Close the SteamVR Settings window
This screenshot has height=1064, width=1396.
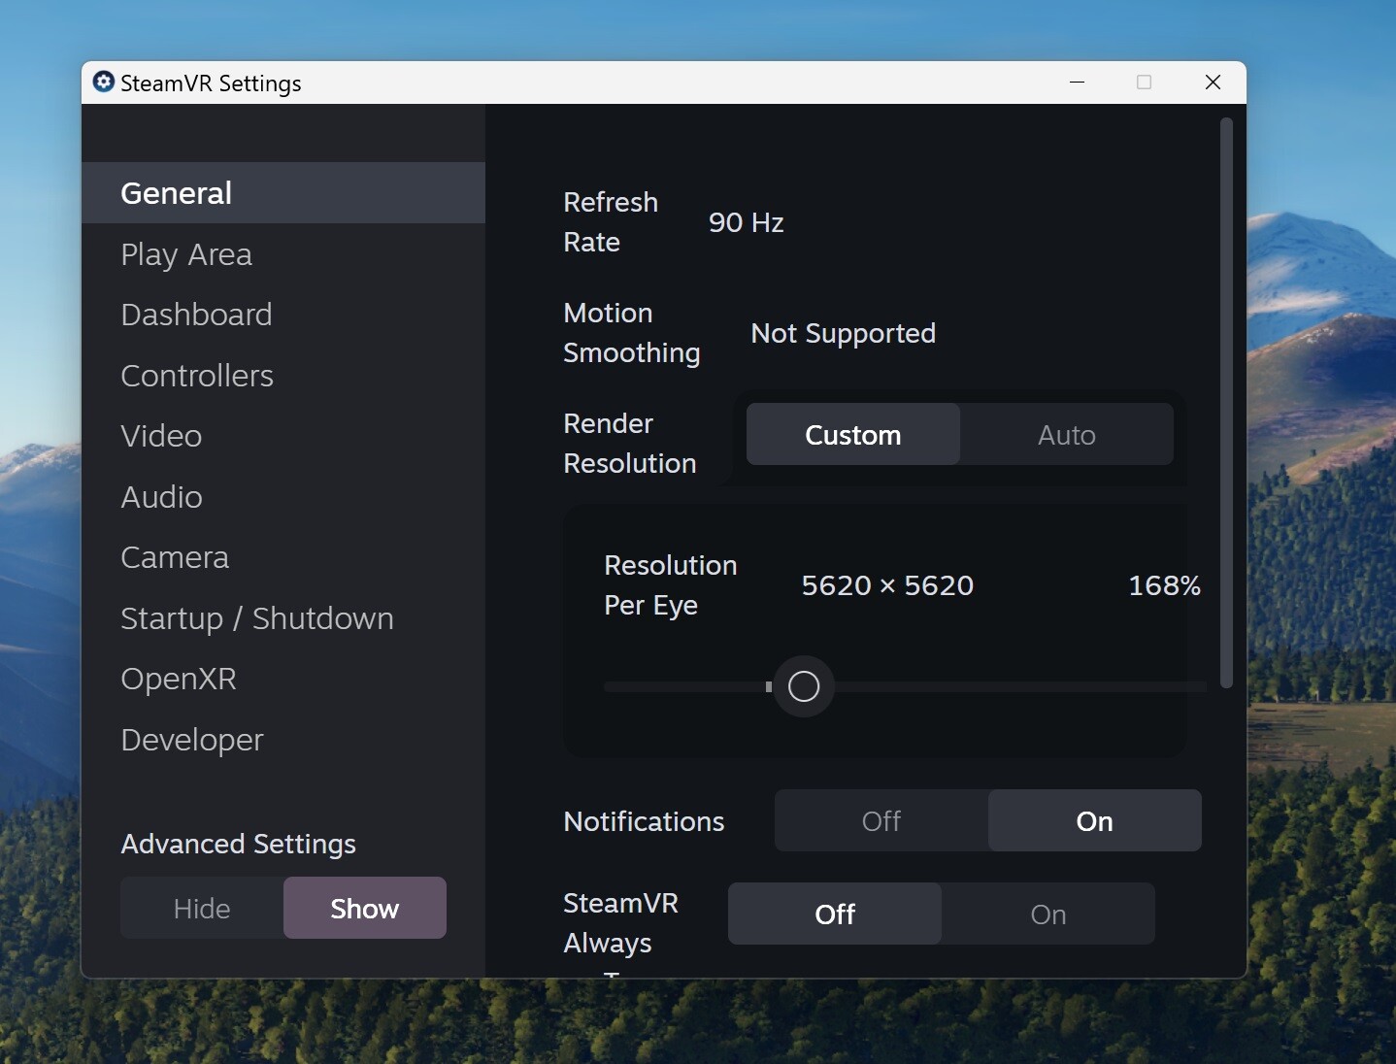coord(1213,83)
